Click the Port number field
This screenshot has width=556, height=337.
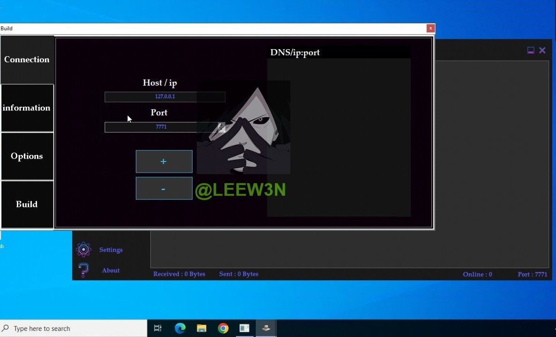(x=159, y=127)
